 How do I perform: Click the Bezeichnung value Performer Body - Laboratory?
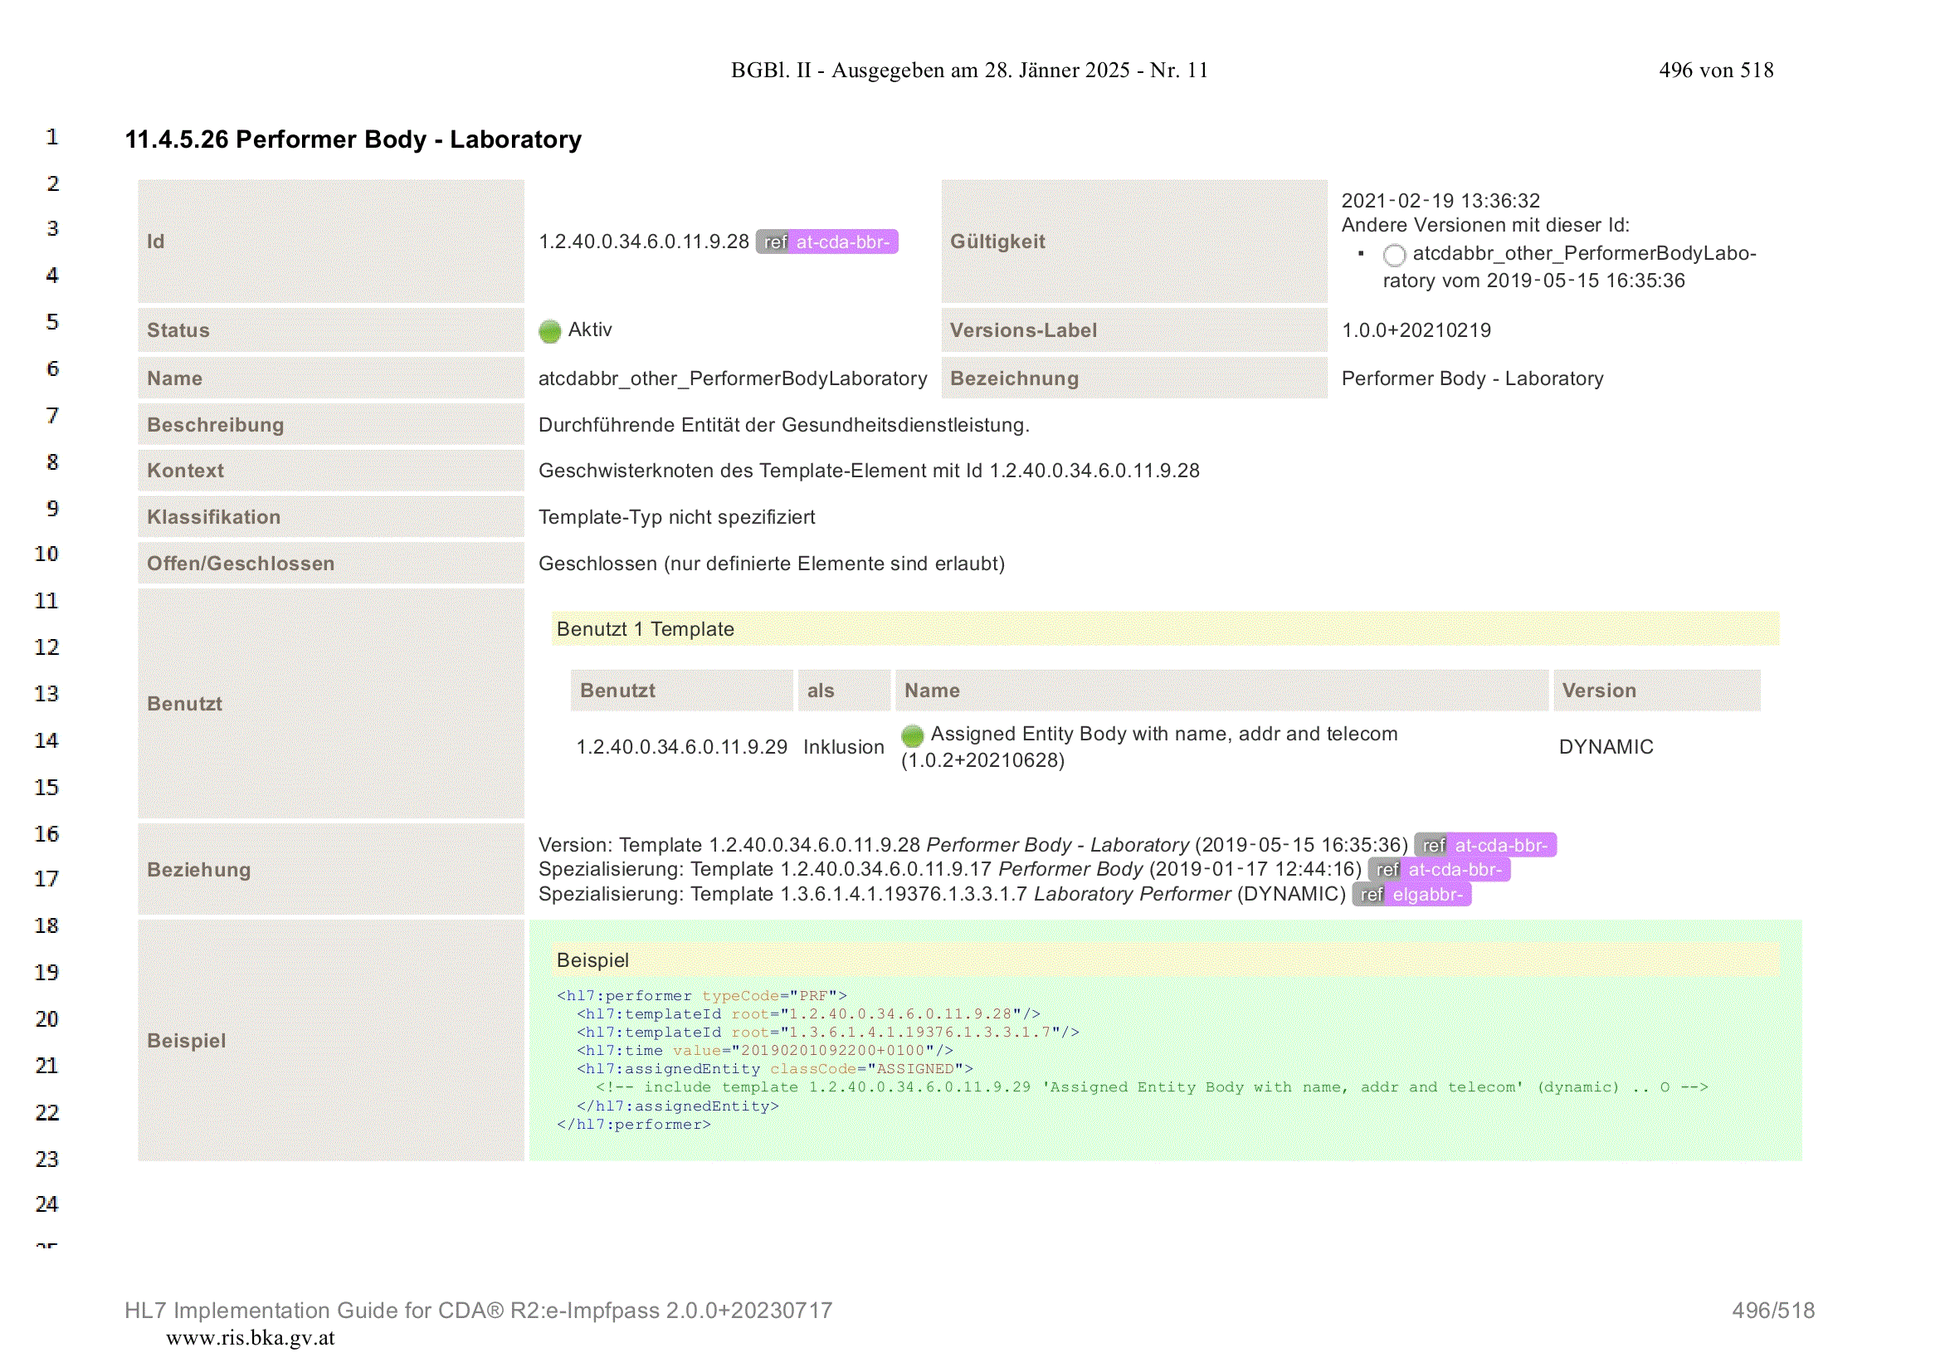1472,378
